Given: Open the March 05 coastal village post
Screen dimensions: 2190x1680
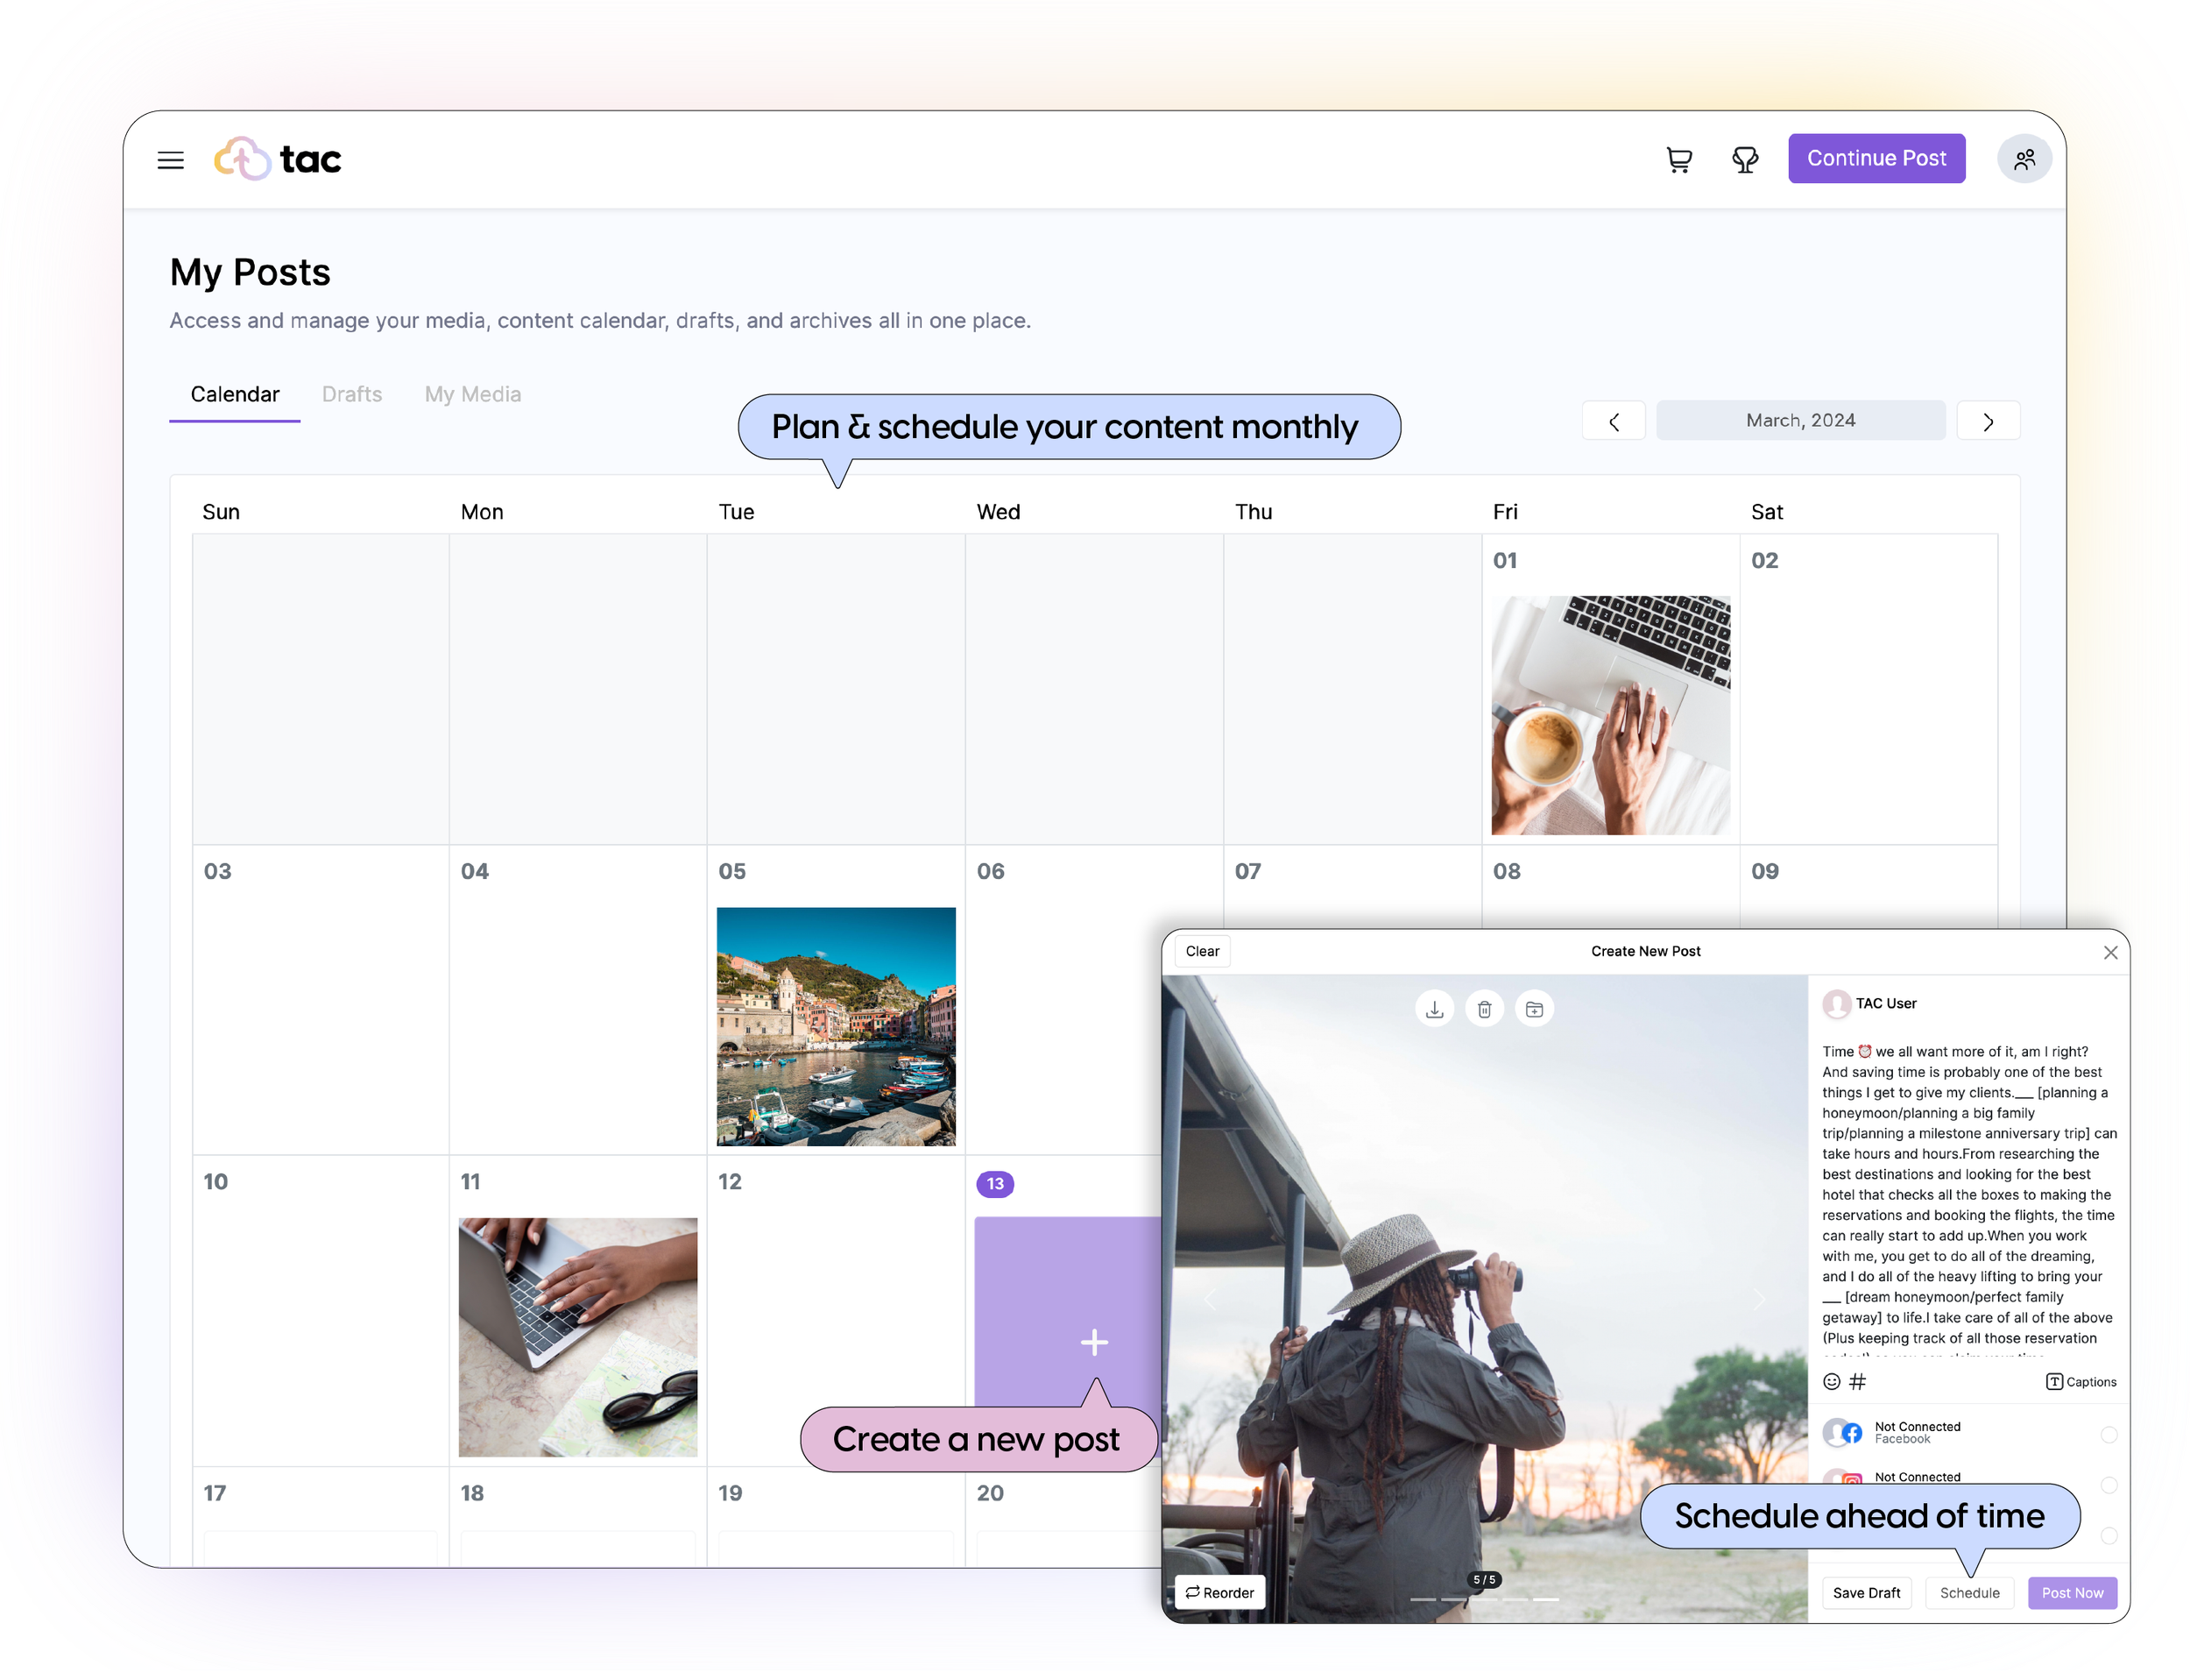Looking at the screenshot, I should (x=836, y=1026).
